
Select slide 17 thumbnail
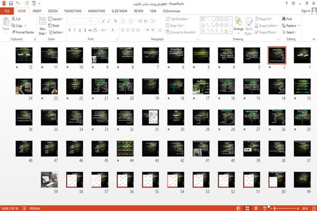(201, 86)
